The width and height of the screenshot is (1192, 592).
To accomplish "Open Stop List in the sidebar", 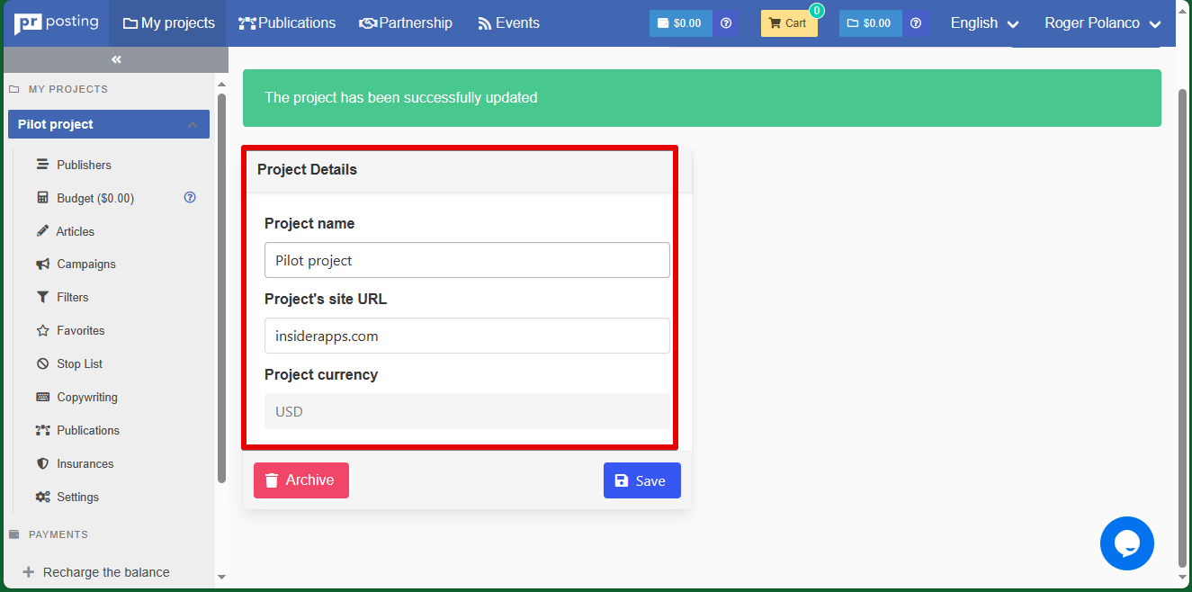I will [79, 364].
